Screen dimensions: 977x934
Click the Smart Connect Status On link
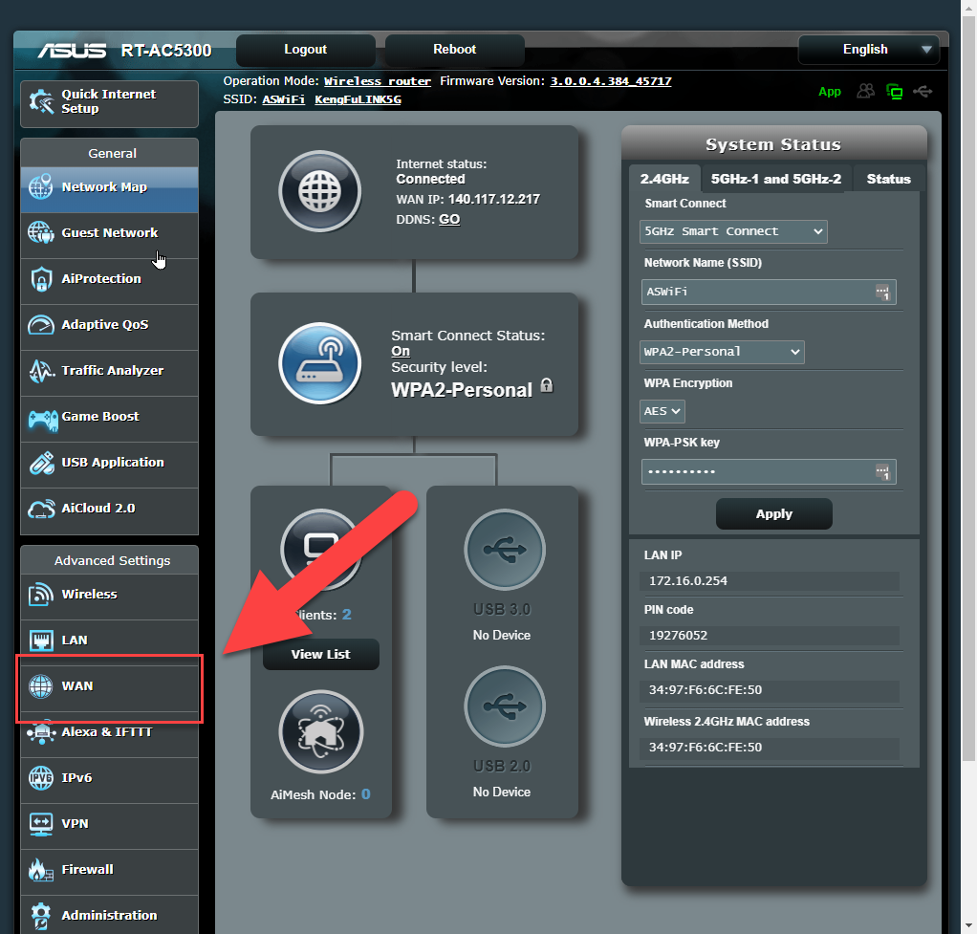pos(401,352)
